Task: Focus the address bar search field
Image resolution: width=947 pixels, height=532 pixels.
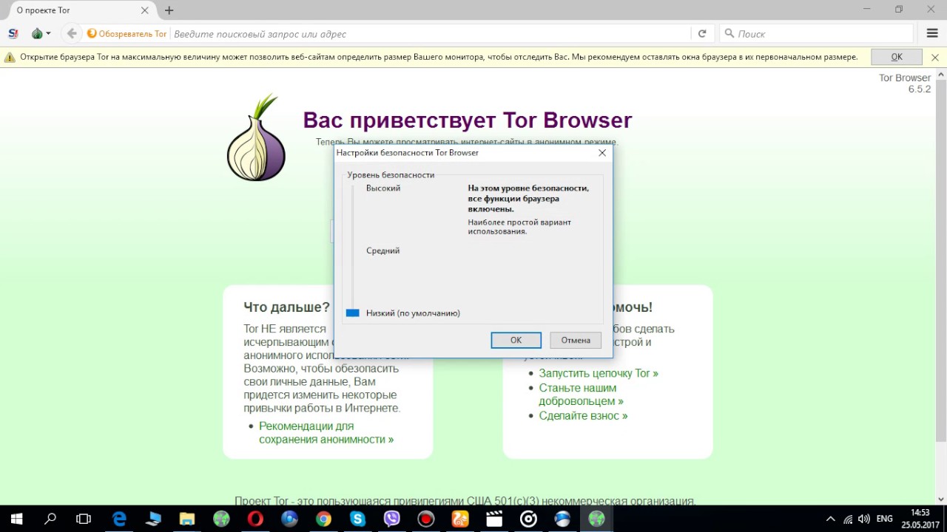Action: click(430, 33)
